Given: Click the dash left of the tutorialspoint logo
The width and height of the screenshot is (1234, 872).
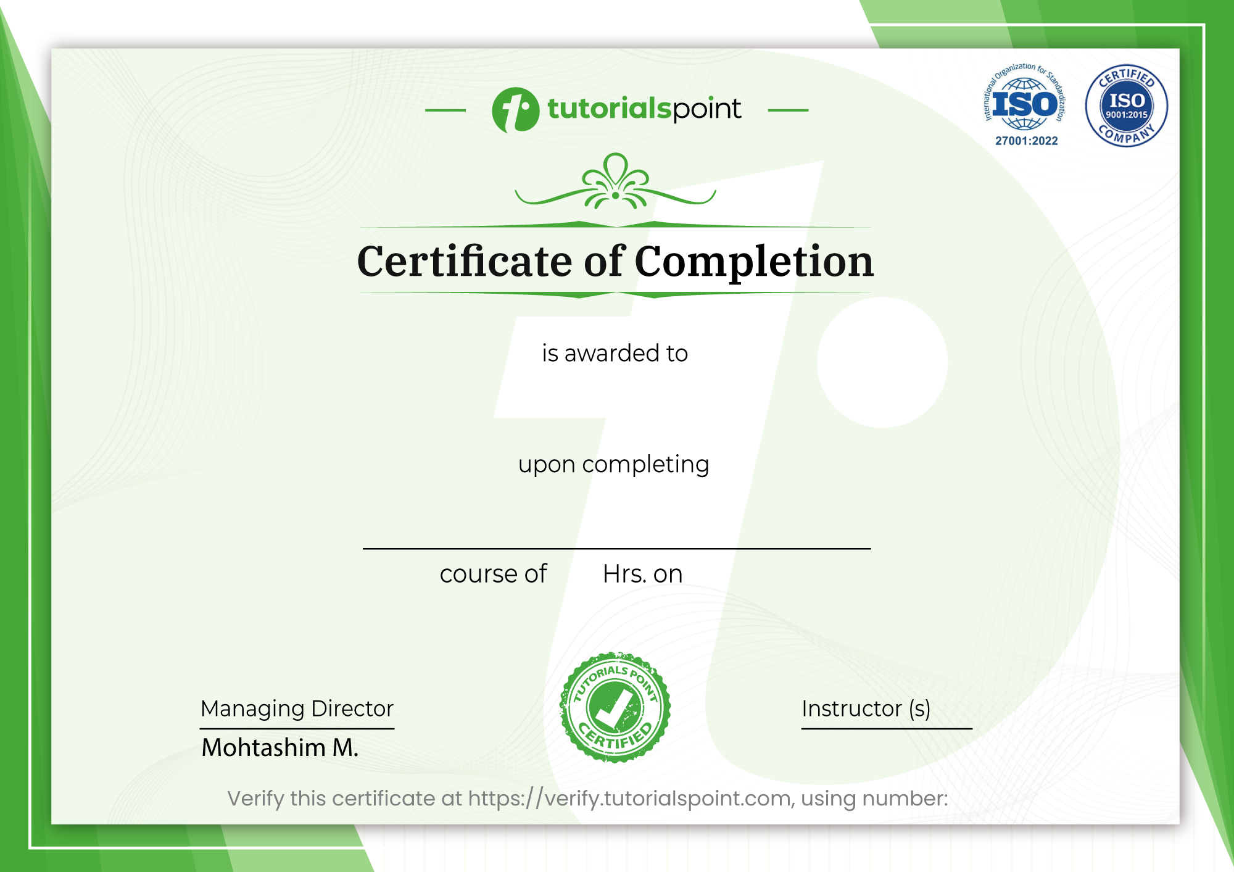Looking at the screenshot, I should point(445,110).
